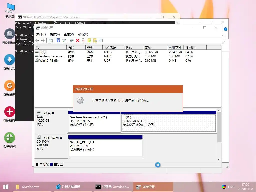Viewport: 256px width, 192px height.
Task: Click the ENG language indicator in taskbar
Action: pos(231,187)
